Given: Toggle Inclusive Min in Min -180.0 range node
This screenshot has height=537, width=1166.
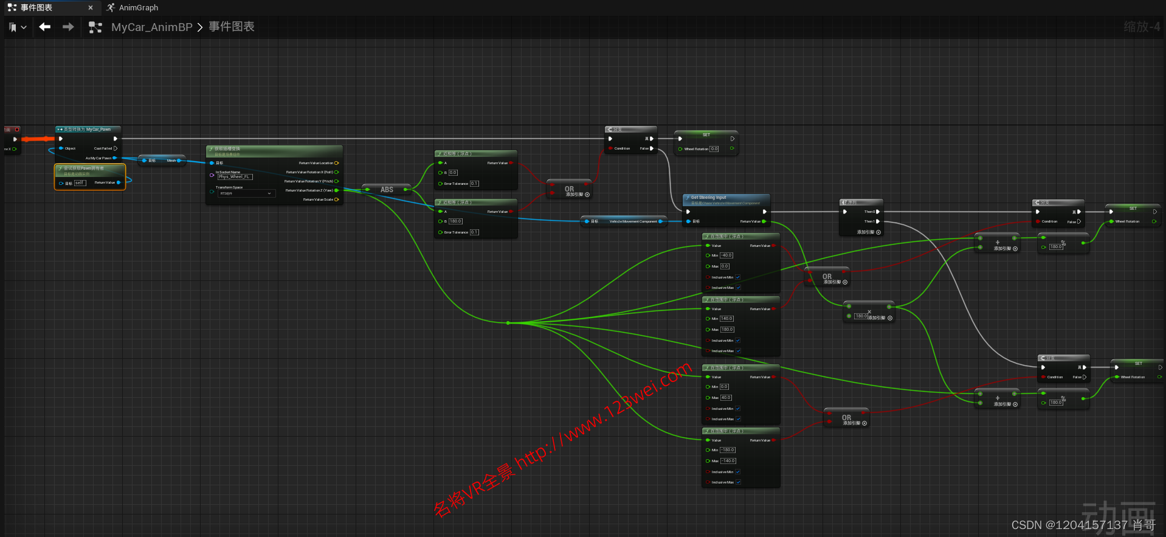Looking at the screenshot, I should click(738, 472).
